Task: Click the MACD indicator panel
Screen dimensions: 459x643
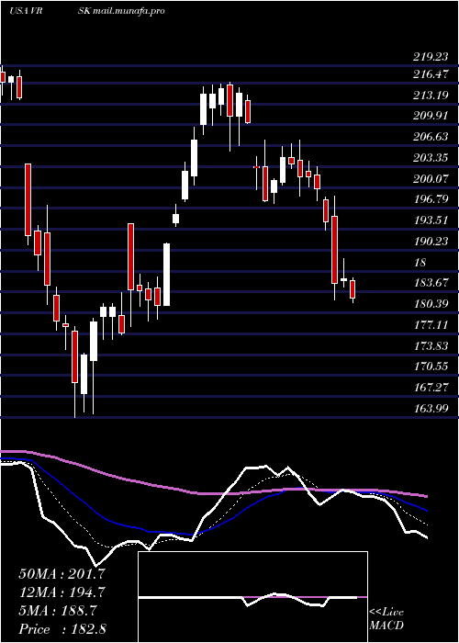Action: tap(252, 597)
